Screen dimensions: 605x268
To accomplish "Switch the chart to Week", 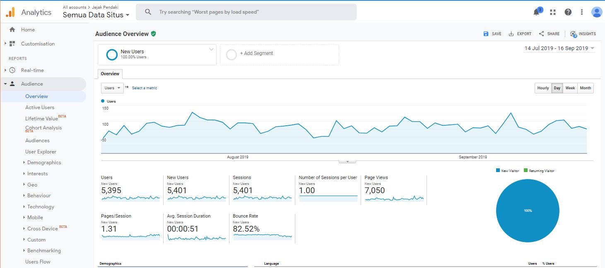I will (x=570, y=88).
